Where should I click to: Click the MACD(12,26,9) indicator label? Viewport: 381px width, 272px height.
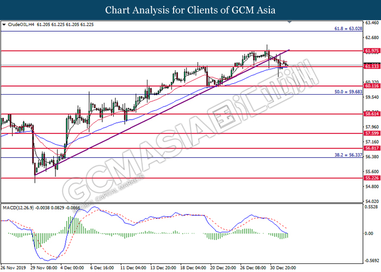[x=20, y=207]
